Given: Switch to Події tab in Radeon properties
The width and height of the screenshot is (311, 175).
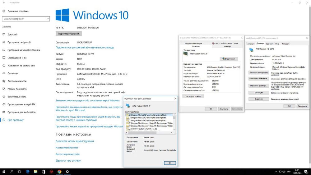Looking at the screenshot, I should pyautogui.click(x=277, y=44).
